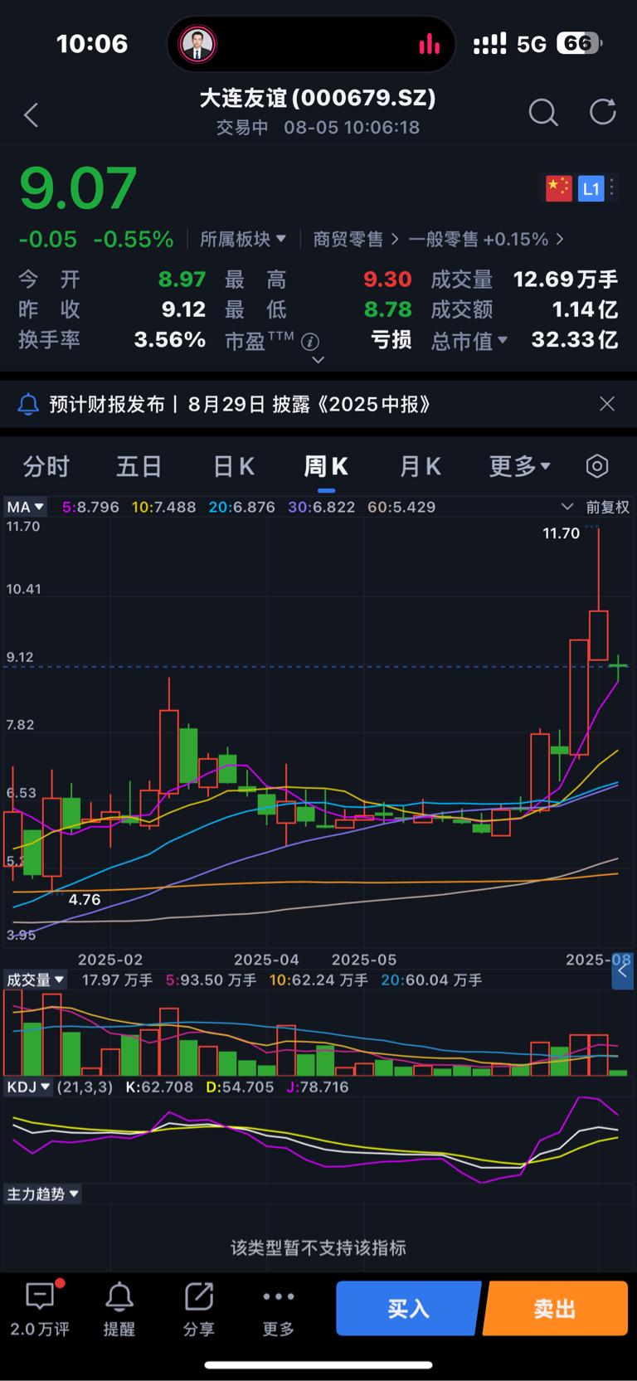The image size is (637, 1381).
Task: Tap the 2025-04 date axis label
Action: pos(266,960)
